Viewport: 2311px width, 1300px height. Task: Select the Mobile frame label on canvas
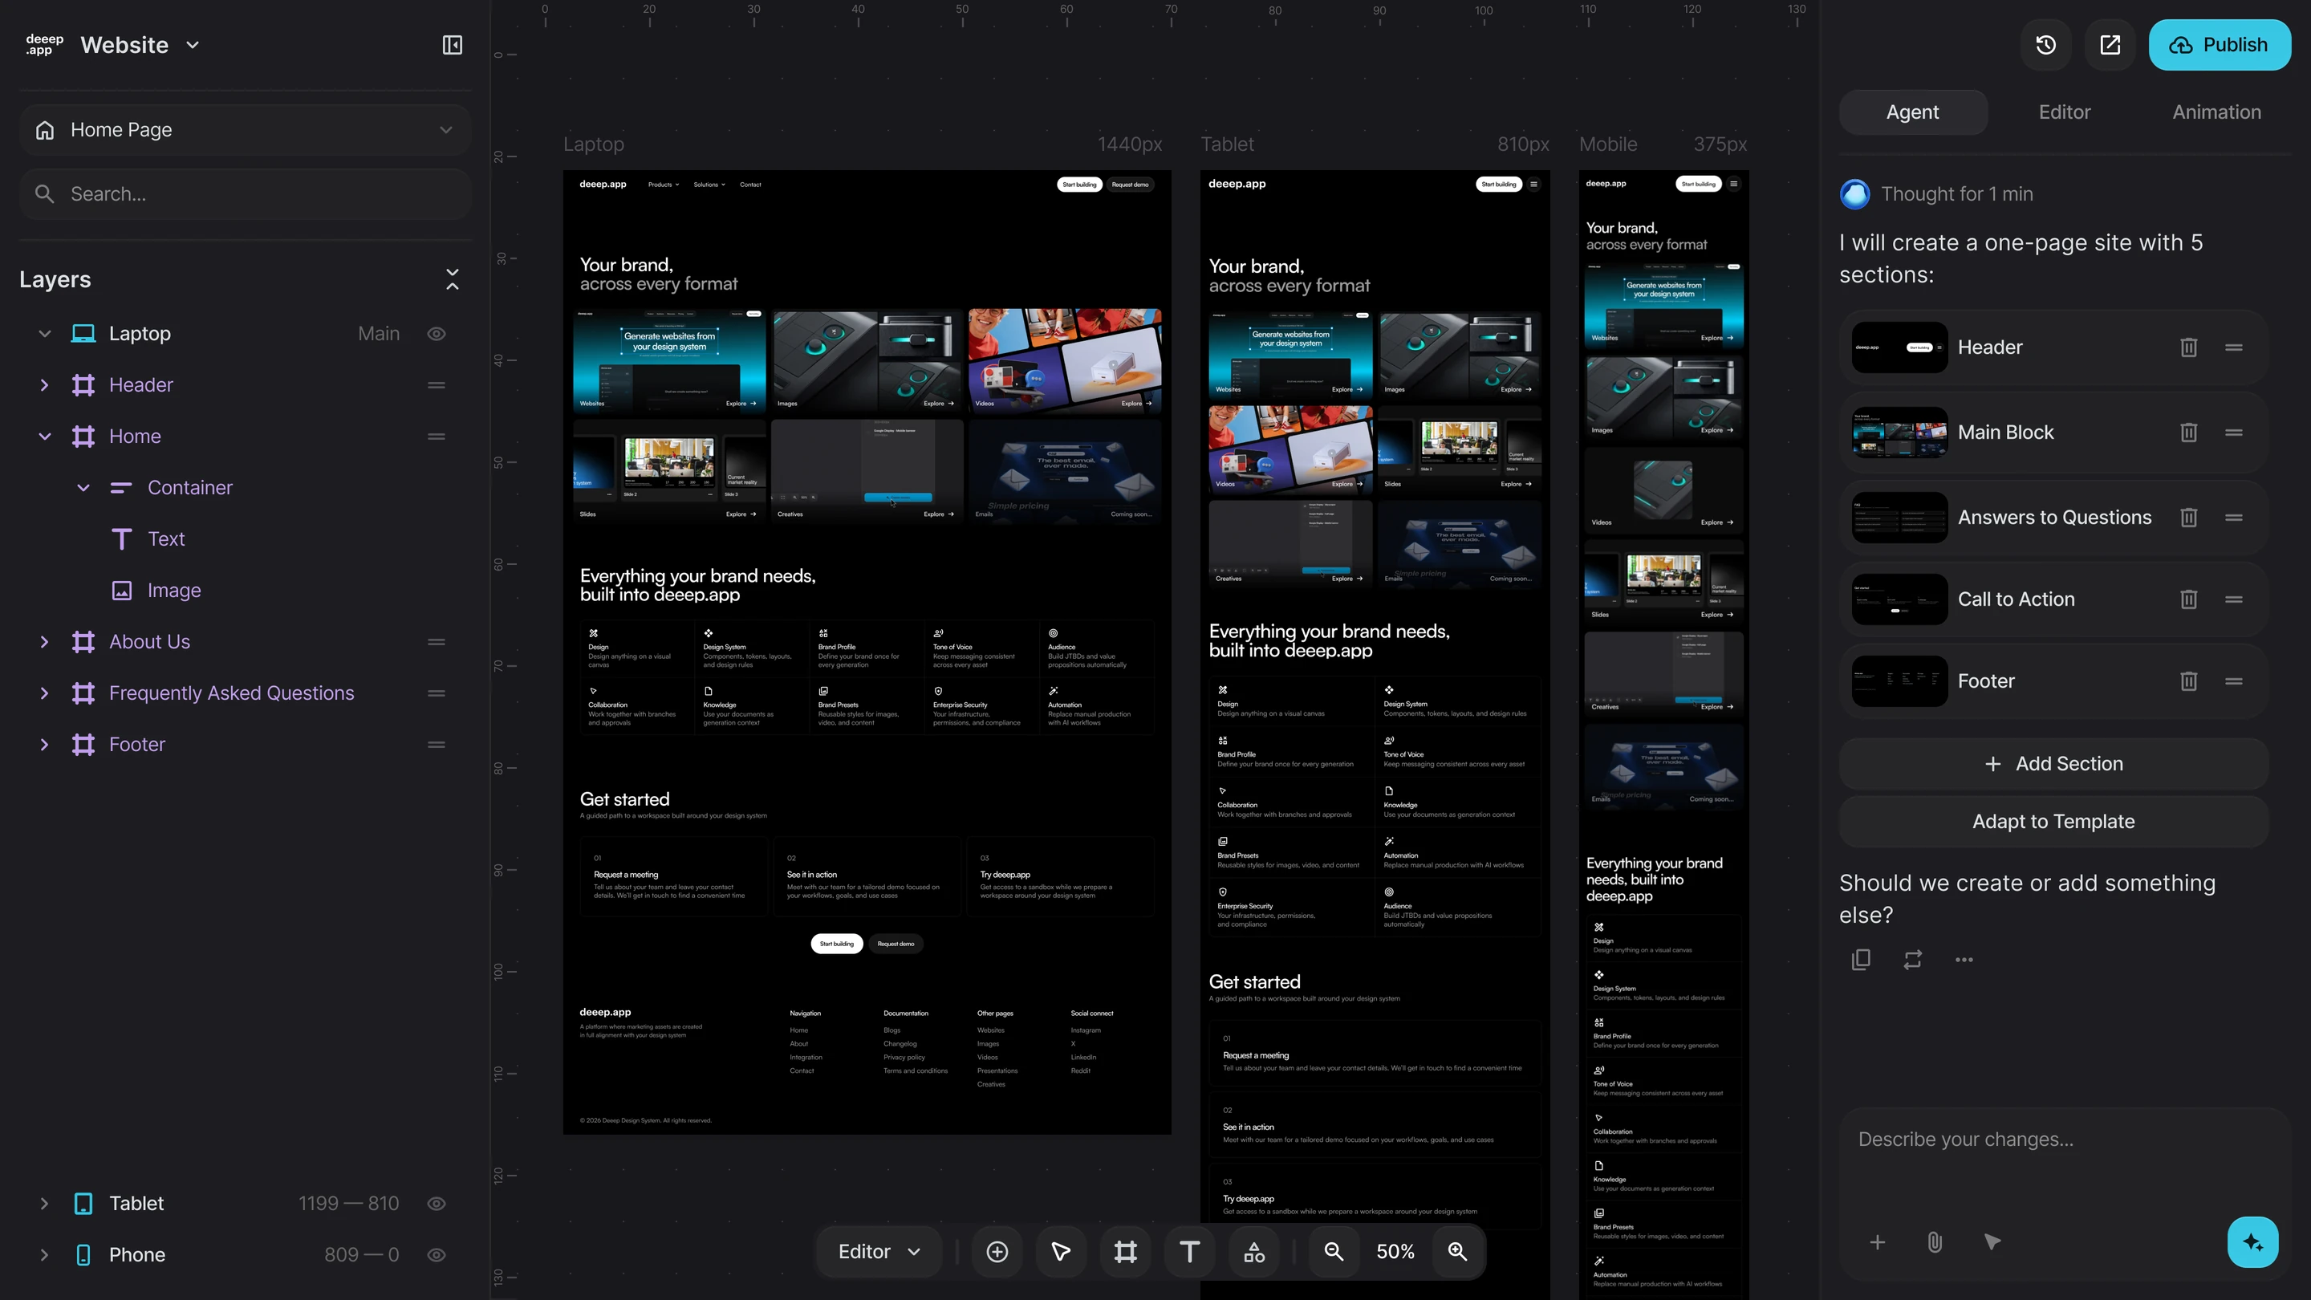click(1607, 144)
